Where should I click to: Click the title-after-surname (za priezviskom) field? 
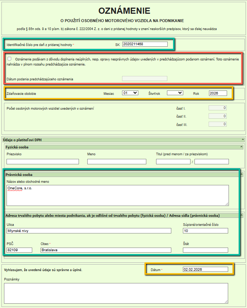pos(212,161)
